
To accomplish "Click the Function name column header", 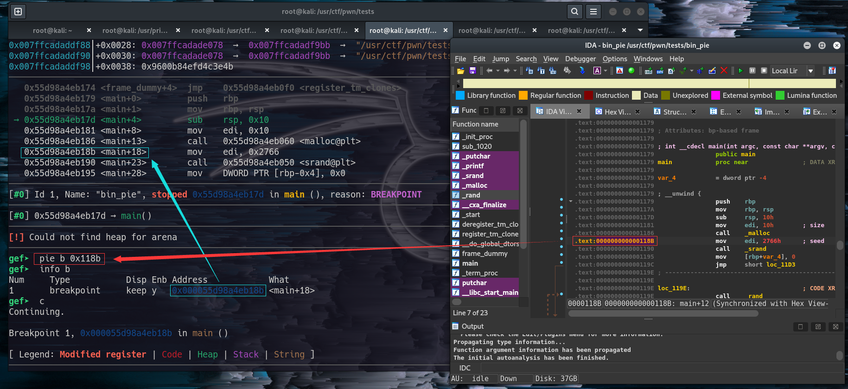I will point(485,124).
